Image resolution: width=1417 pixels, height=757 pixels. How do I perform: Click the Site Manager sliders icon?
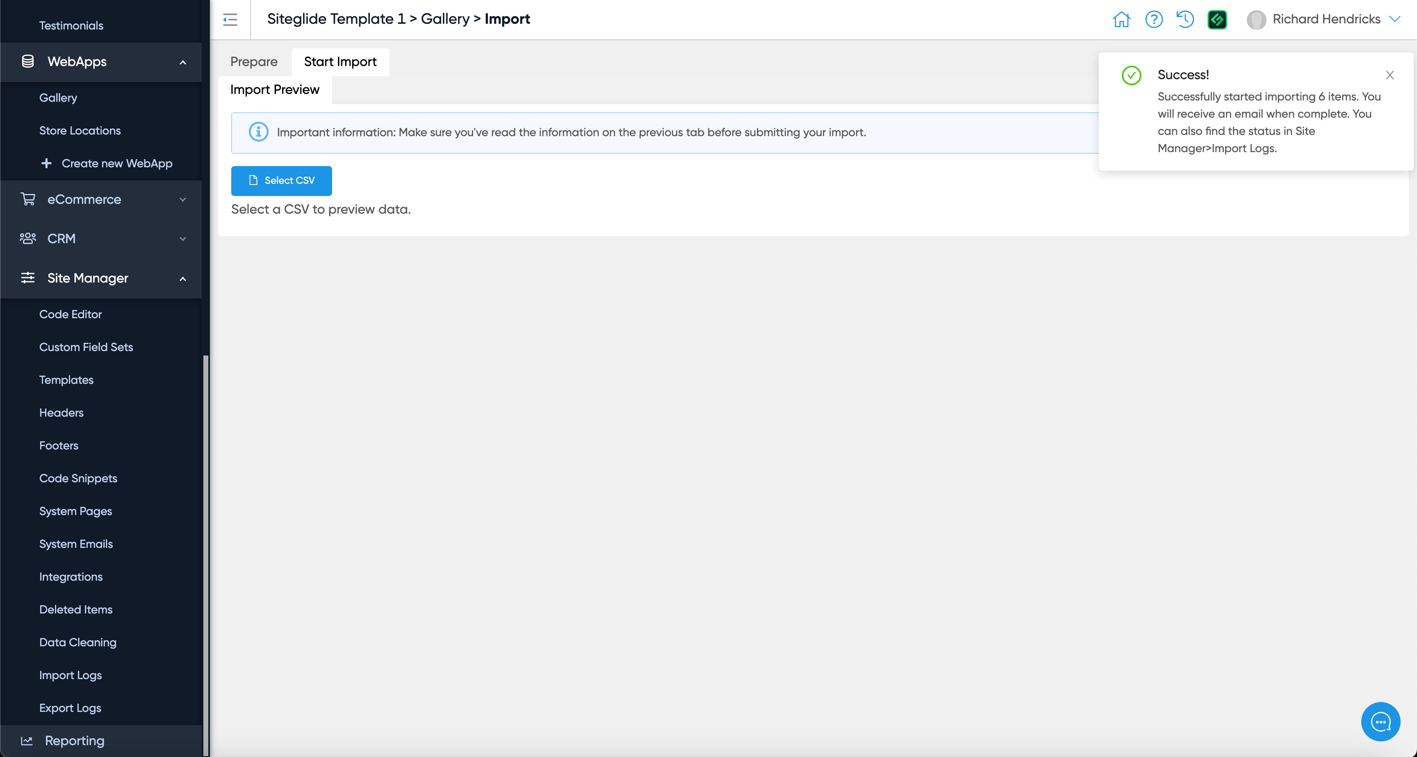[27, 278]
